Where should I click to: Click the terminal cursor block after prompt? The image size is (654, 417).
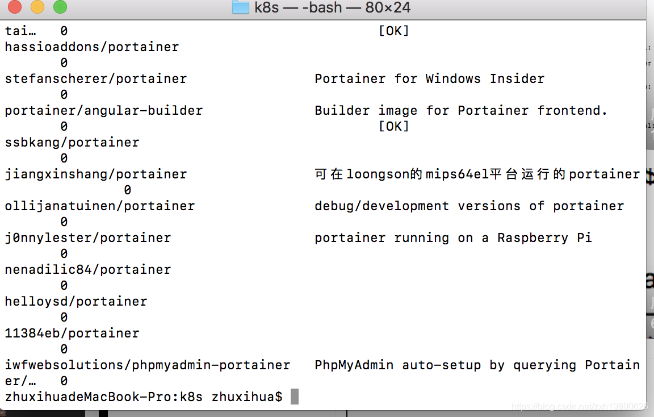point(295,397)
